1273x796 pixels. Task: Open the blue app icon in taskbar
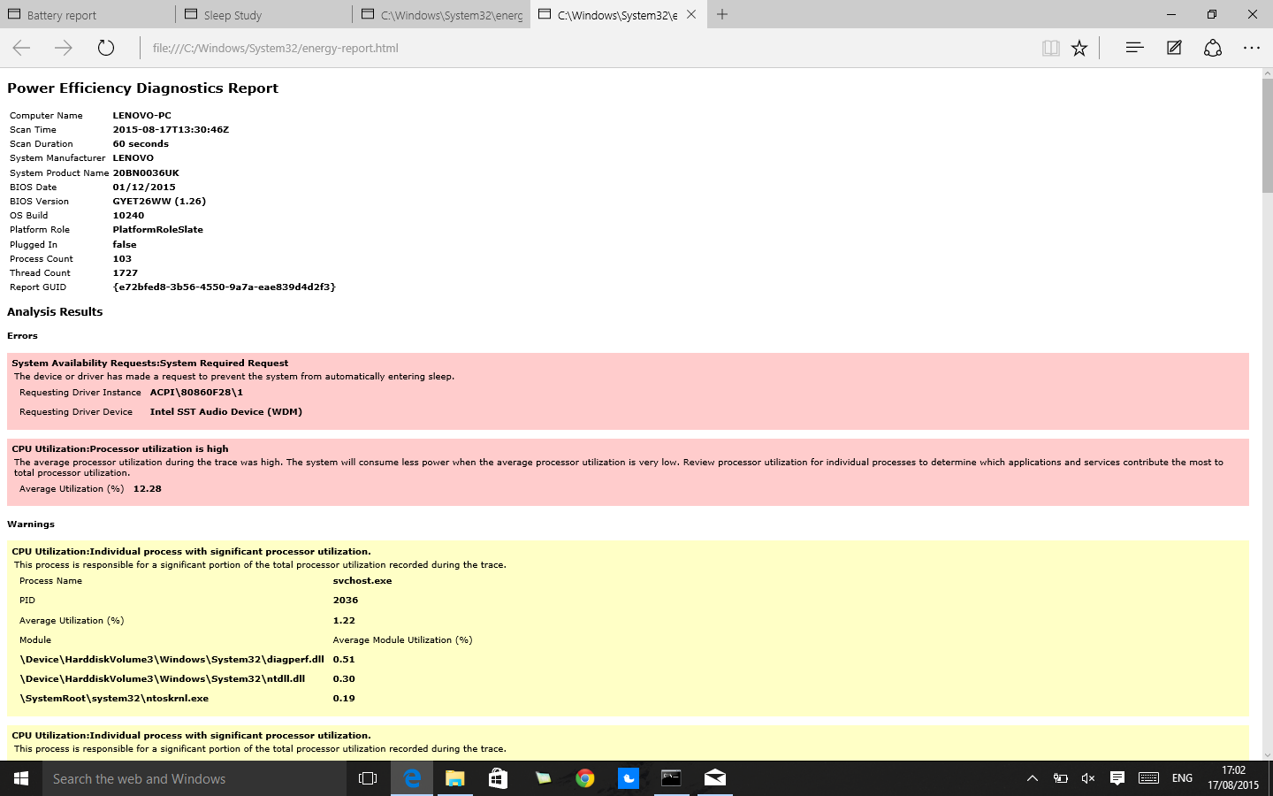pos(628,778)
